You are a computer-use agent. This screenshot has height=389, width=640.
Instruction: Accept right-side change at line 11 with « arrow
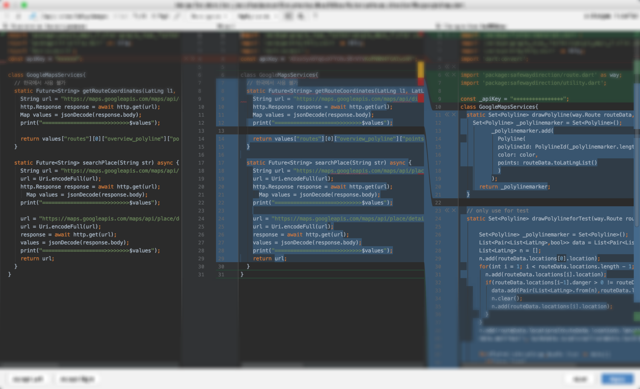click(x=447, y=115)
